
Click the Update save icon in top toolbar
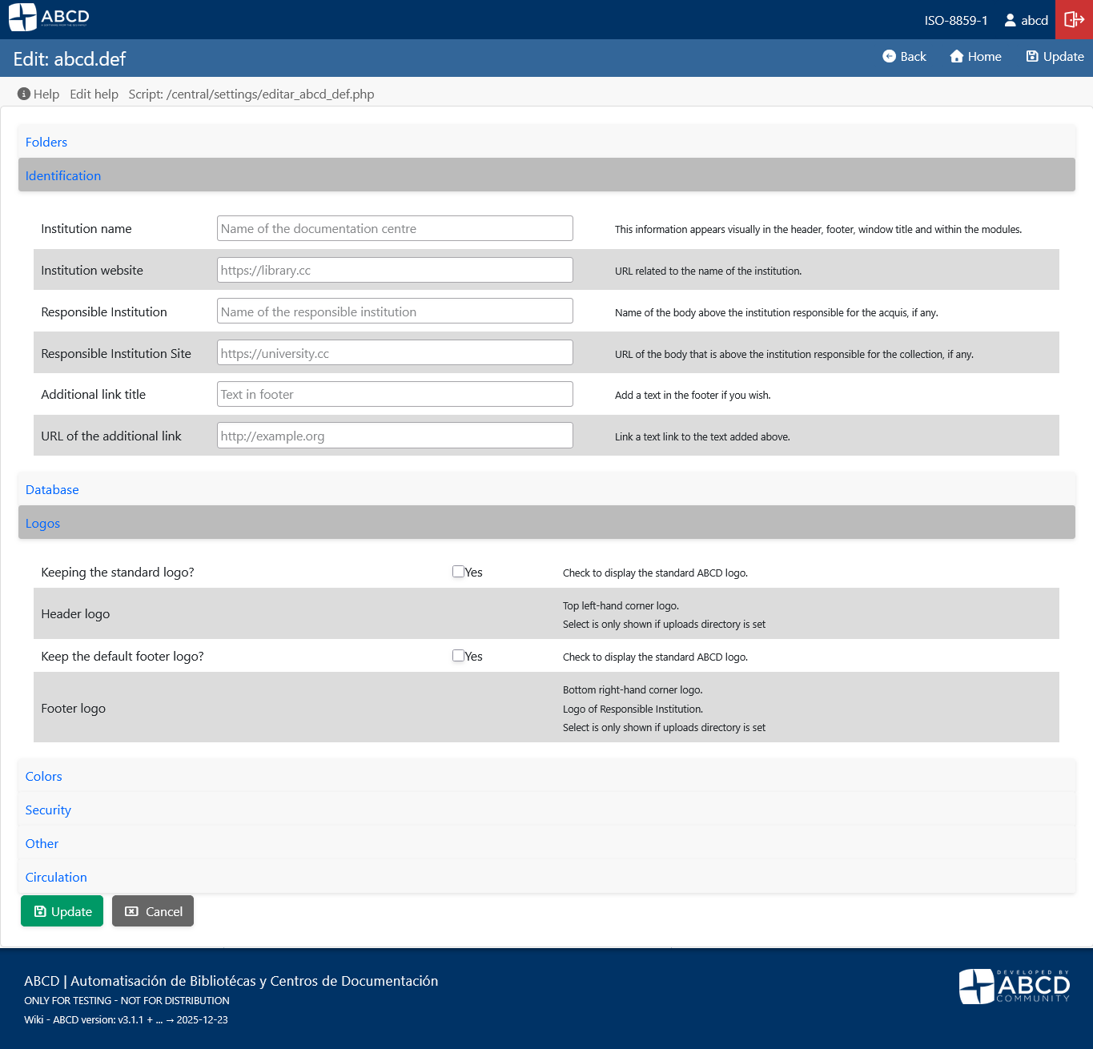click(1032, 56)
